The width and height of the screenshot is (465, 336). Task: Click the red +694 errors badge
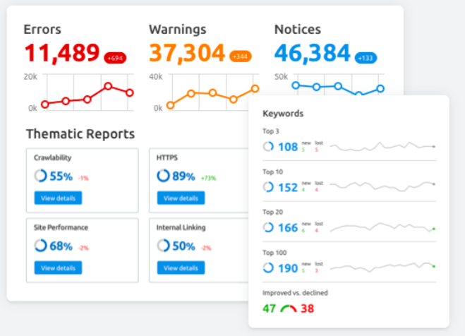[115, 58]
